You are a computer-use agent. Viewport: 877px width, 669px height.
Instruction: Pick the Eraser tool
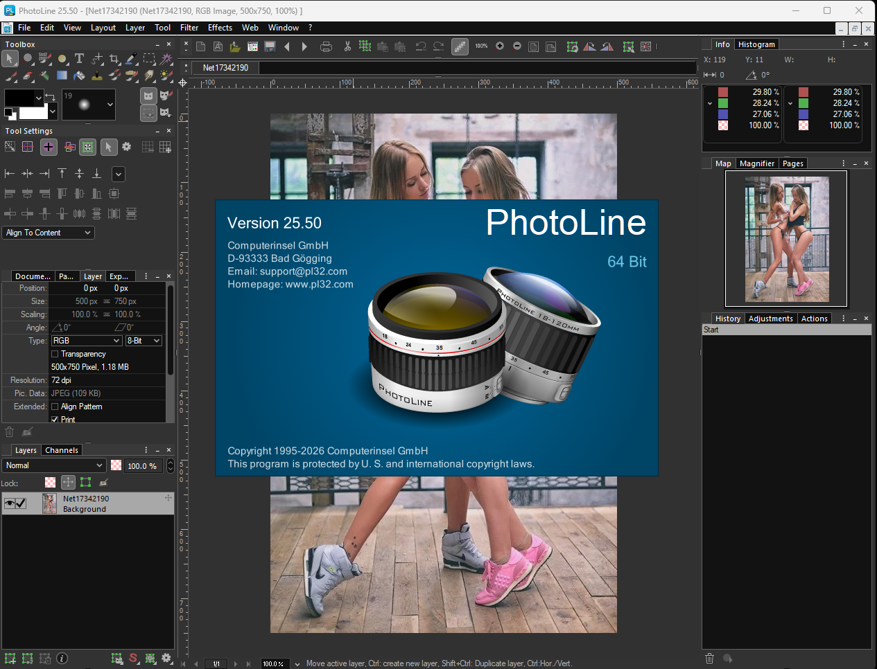(28, 76)
